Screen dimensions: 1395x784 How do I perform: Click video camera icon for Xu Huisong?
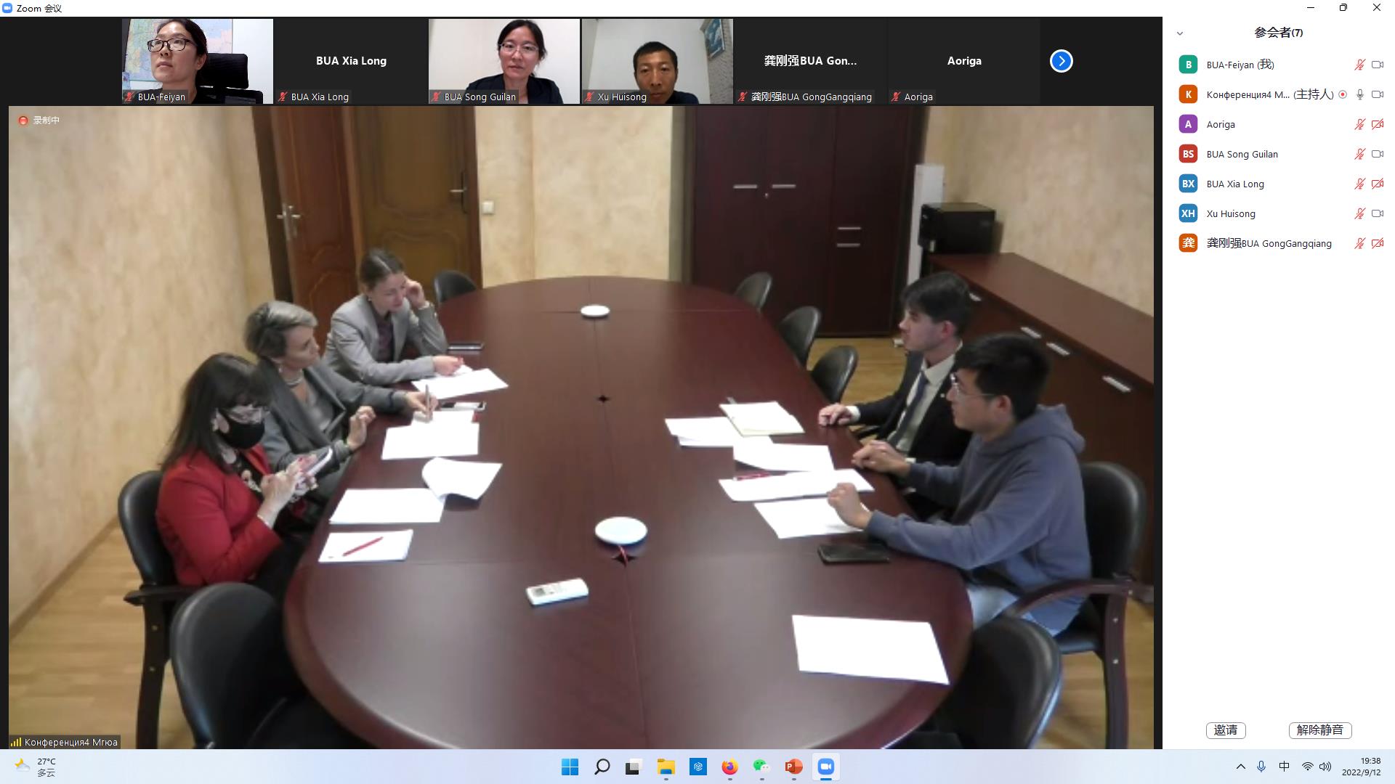pos(1377,213)
